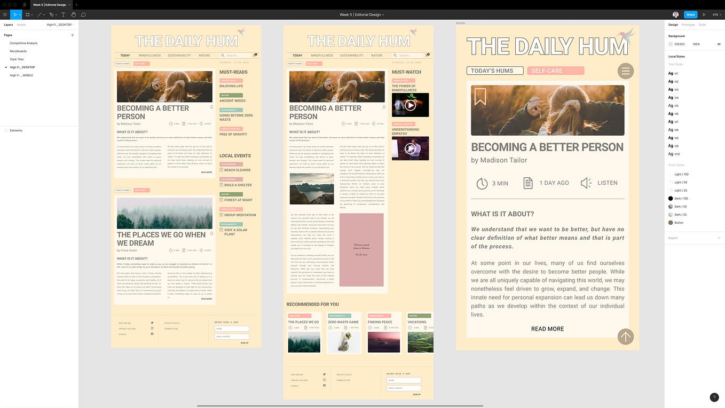This screenshot has height=408, width=725.
Task: Click the plus next to Export
Action: [x=720, y=238]
